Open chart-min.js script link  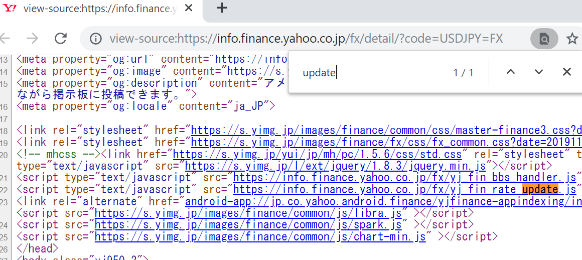pyautogui.click(x=260, y=236)
